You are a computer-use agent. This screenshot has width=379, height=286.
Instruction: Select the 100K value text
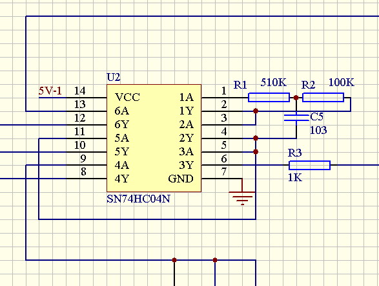click(x=342, y=83)
